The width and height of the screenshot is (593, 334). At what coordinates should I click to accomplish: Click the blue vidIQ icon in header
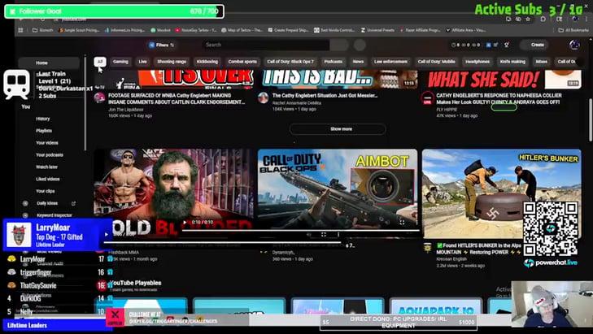pyautogui.click(x=488, y=45)
